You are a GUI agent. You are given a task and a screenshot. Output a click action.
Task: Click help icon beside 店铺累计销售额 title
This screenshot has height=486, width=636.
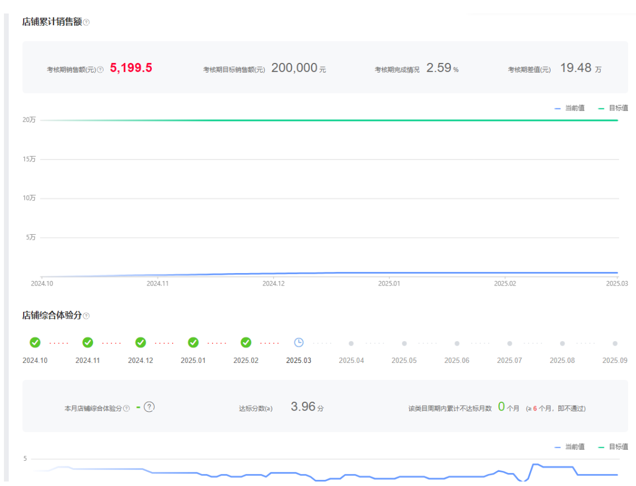86,22
